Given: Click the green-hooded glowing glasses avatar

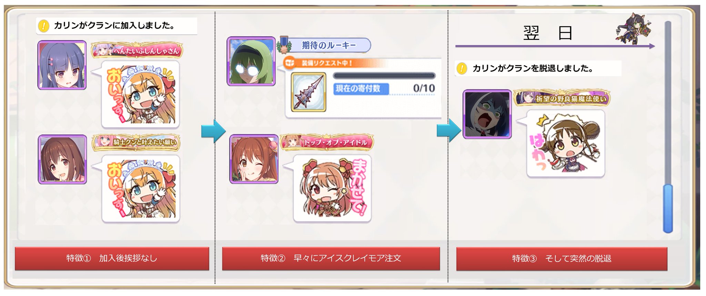Looking at the screenshot, I should pos(251,61).
